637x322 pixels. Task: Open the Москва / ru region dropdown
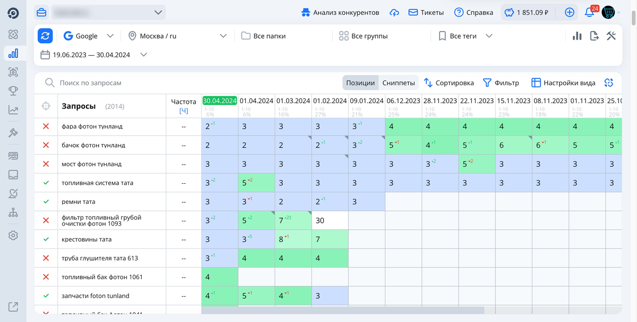(x=177, y=36)
